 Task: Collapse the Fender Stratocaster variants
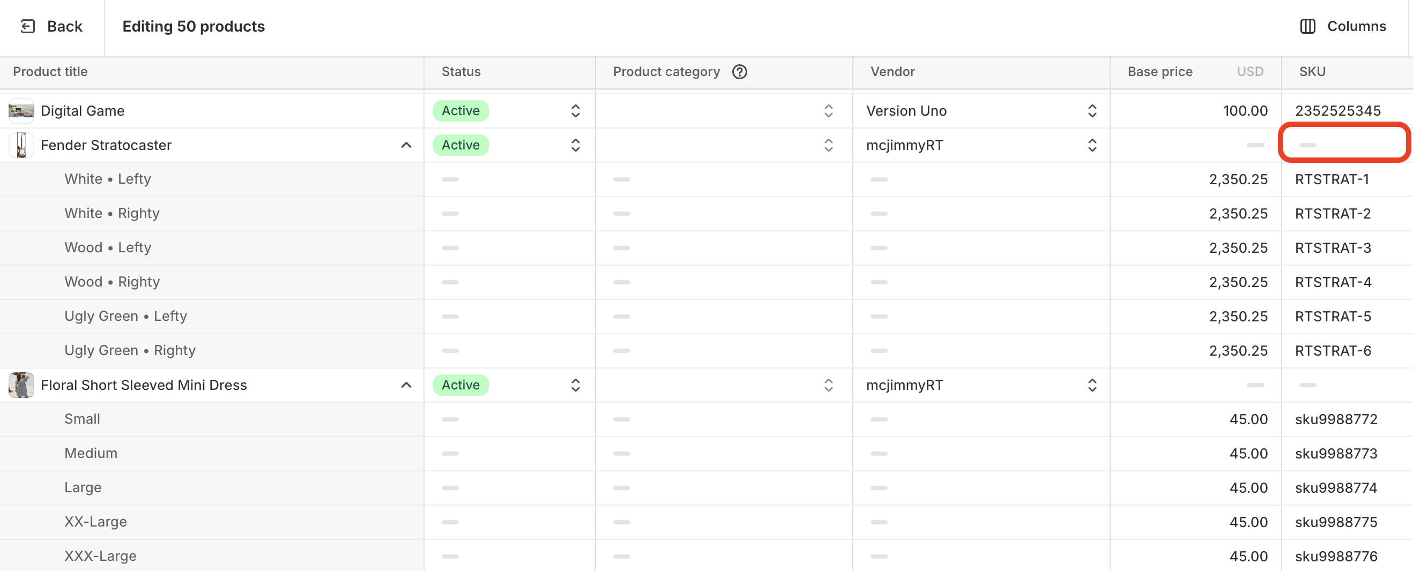pyautogui.click(x=406, y=145)
